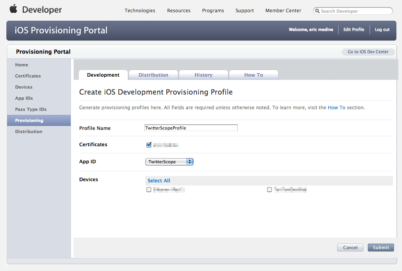402x271 pixels.
Task: Switch to the Distribution tab
Action: click(x=153, y=75)
